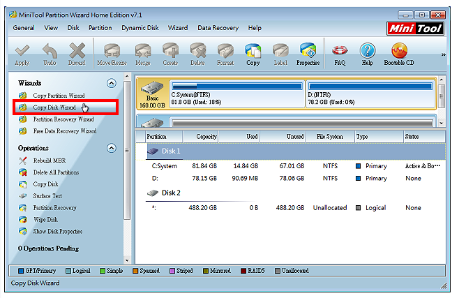The height and width of the screenshot is (298, 459).
Task: Sort by Status column header
Action: [x=424, y=137]
